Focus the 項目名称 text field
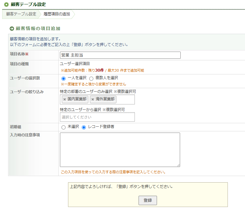The image size is (245, 212). pos(120,55)
